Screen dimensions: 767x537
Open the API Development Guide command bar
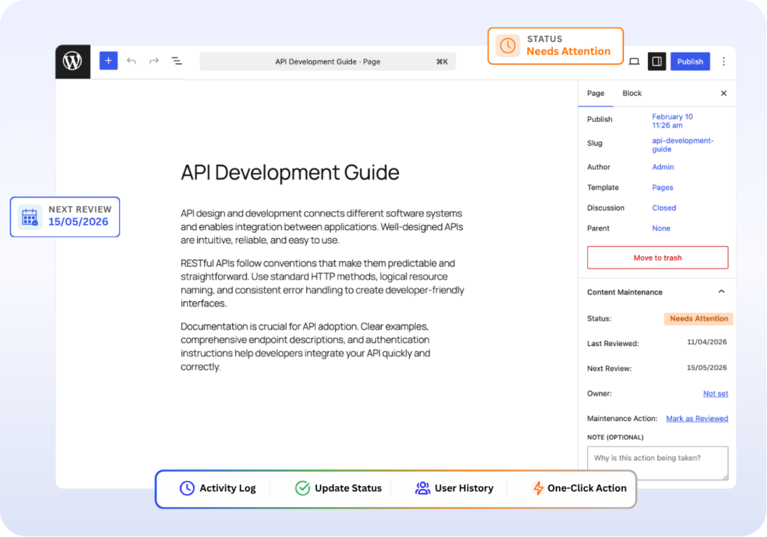click(x=327, y=61)
